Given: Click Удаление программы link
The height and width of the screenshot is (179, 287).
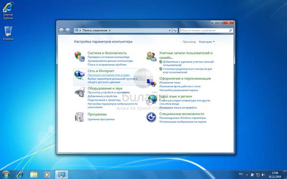Looking at the screenshot, I should coord(101,119).
